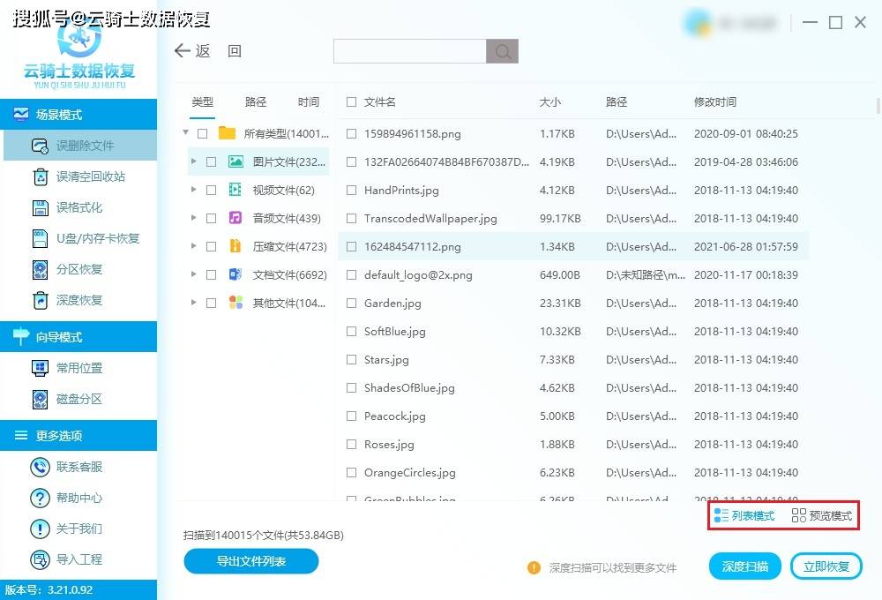Choose the 误格式化 format recovery icon
Image resolution: width=882 pixels, height=600 pixels.
(41, 207)
